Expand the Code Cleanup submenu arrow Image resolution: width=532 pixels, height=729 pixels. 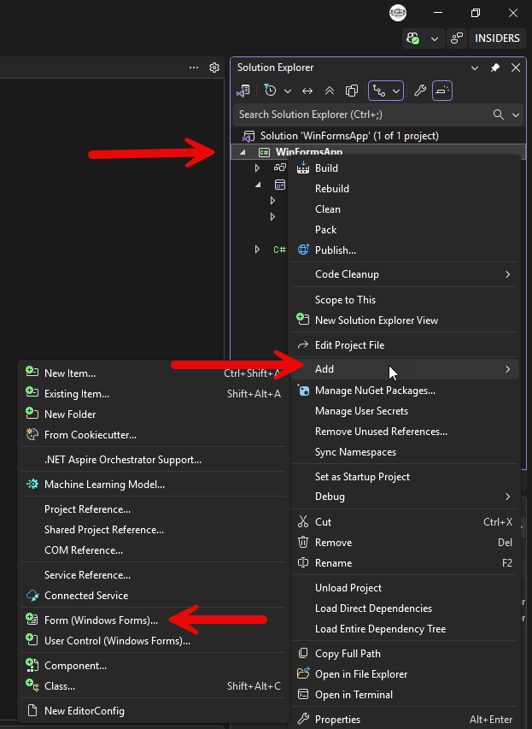click(508, 274)
